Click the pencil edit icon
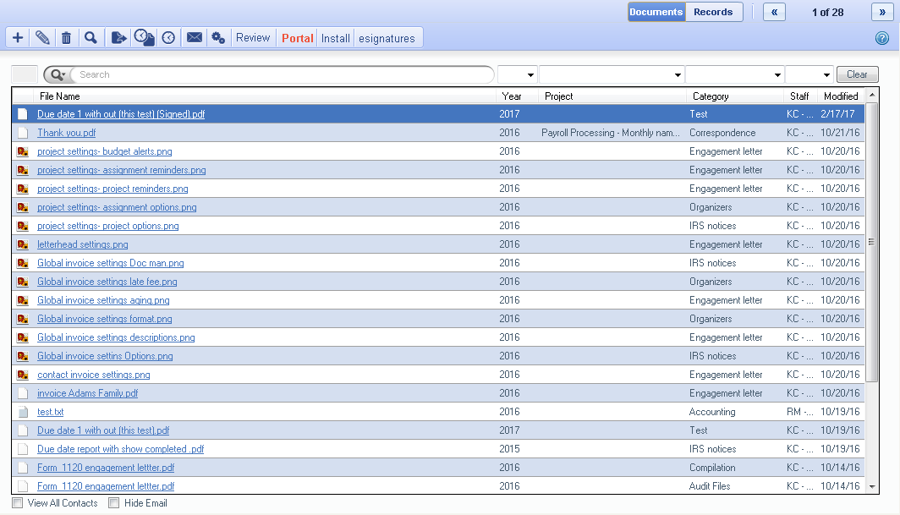Screen dimensions: 900x515 coord(42,38)
